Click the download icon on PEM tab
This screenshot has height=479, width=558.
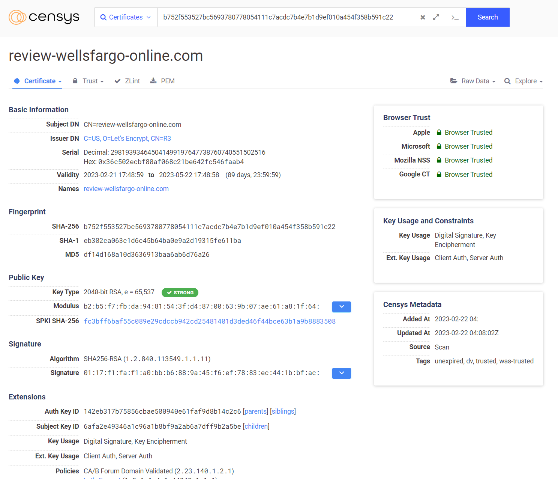click(153, 81)
